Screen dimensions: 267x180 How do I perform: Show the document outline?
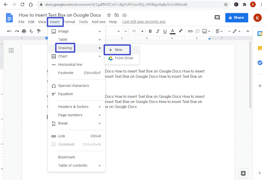pyautogui.click(x=11, y=50)
